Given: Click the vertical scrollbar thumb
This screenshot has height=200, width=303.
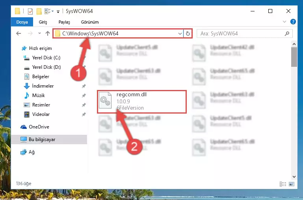Looking at the screenshot, I should pyautogui.click(x=294, y=57).
